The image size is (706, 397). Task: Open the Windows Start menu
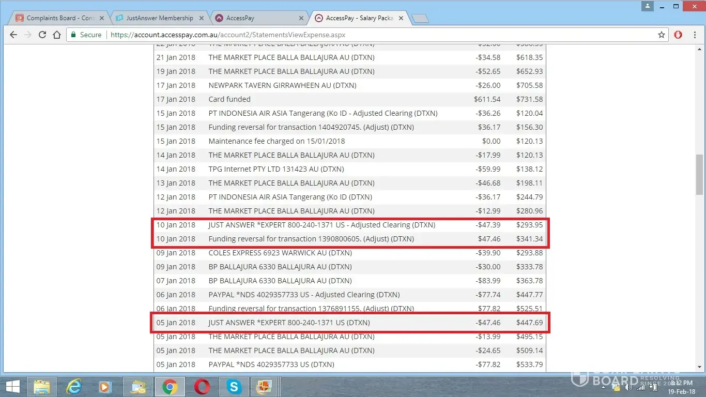click(12, 386)
